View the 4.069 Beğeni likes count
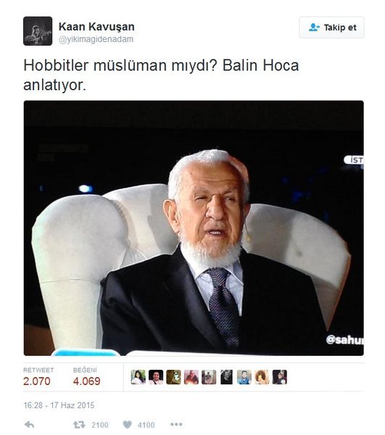385x435 pixels. point(86,381)
